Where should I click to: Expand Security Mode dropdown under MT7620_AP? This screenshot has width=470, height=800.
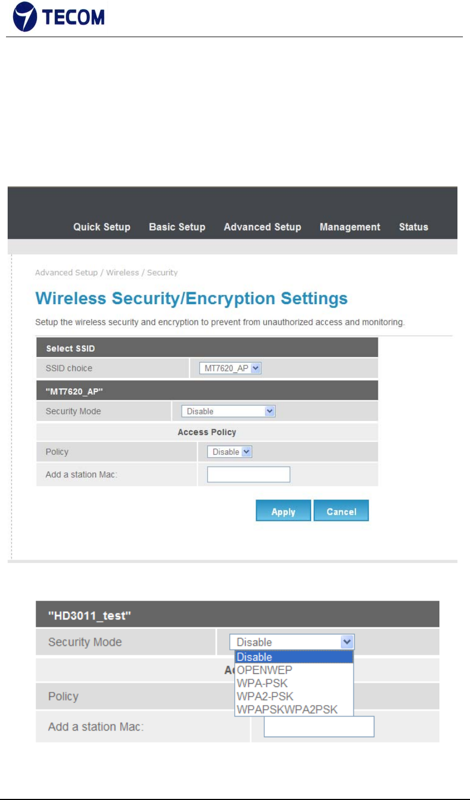[229, 411]
